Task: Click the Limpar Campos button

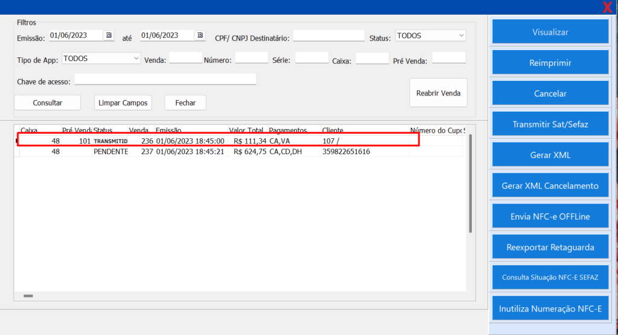Action: tap(123, 103)
